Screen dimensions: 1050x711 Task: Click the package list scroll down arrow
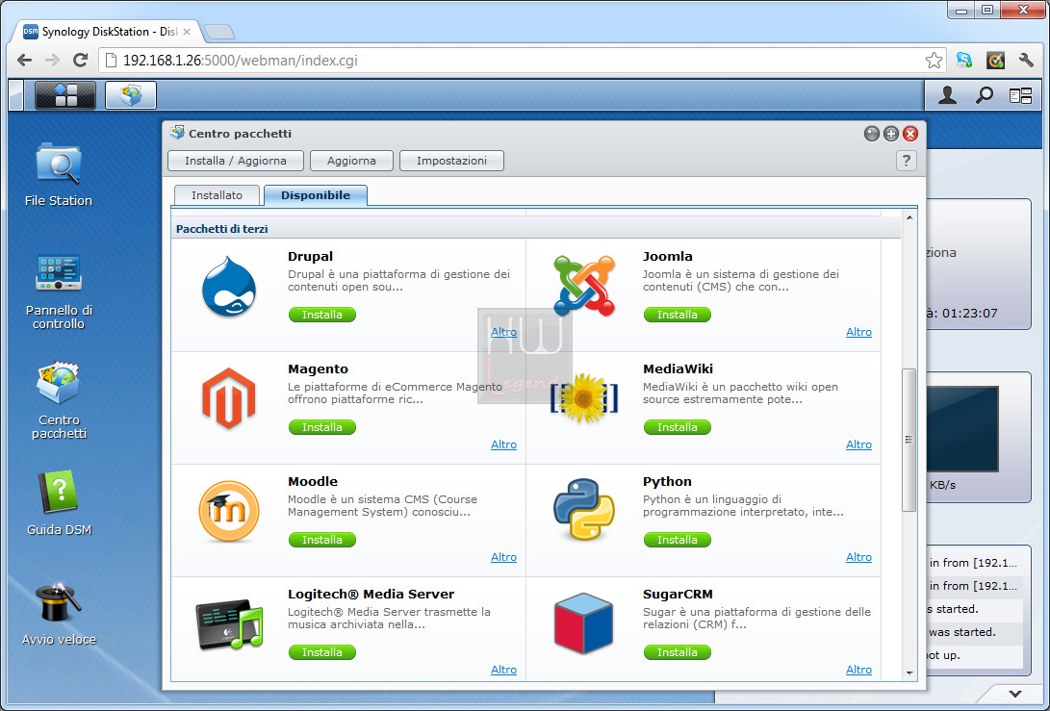tap(909, 673)
